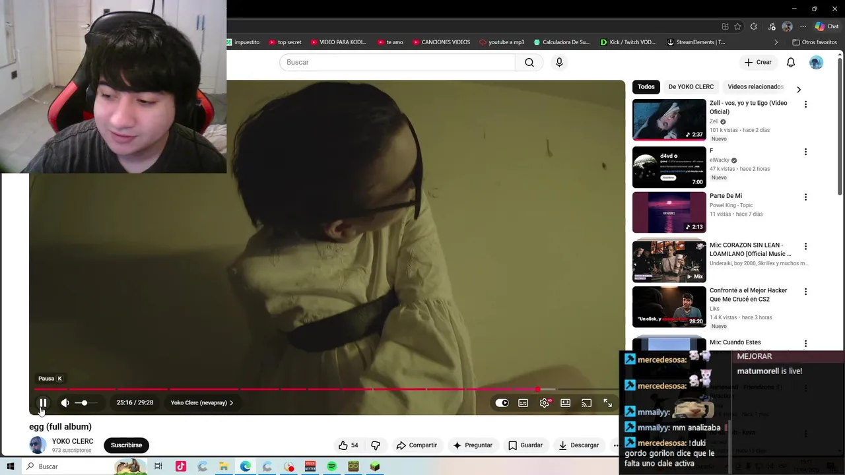Mute the video with the speaker icon
This screenshot has height=475, width=845.
point(65,402)
